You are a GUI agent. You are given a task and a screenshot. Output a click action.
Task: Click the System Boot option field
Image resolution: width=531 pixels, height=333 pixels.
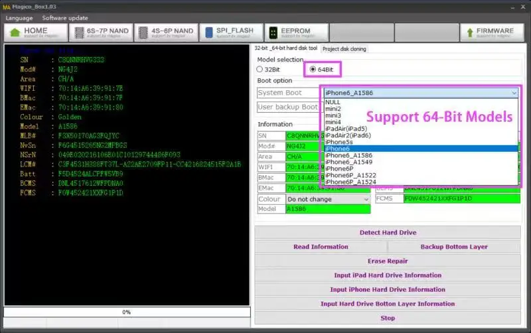click(288, 93)
